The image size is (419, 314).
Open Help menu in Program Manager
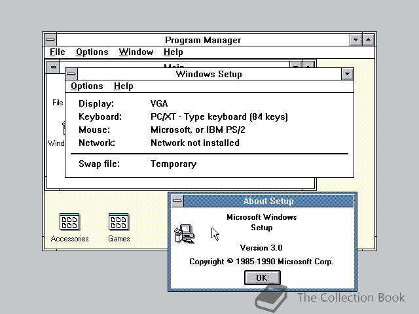173,52
